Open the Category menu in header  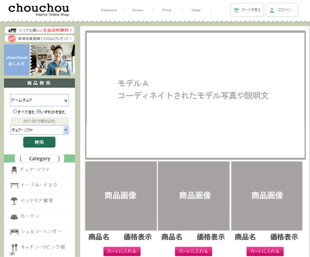108,10
